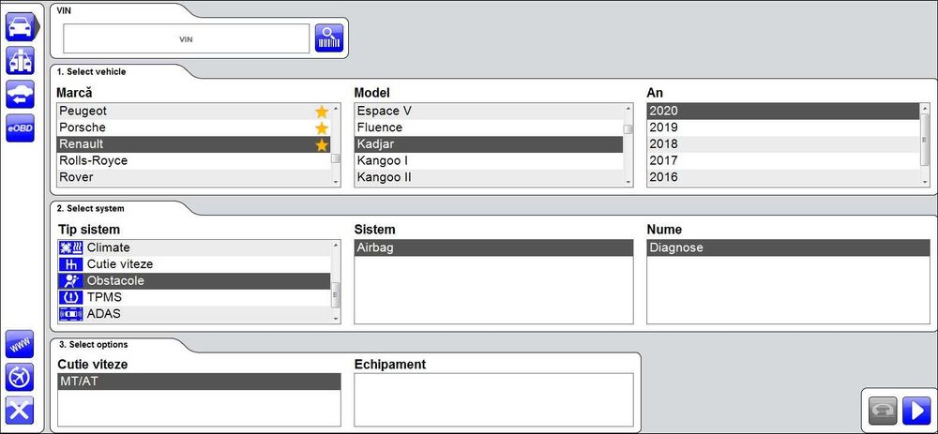
Task: Click the airplane flight mode icon
Action: 21,377
